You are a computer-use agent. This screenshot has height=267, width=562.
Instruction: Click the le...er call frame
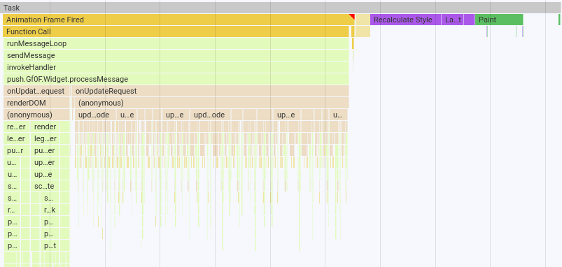pos(17,138)
